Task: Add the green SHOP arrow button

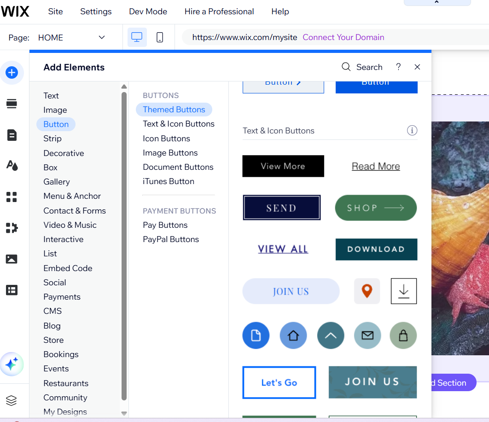Action: (376, 208)
